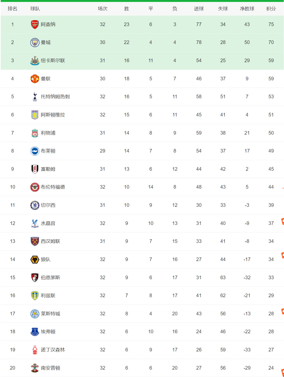Image resolution: width=284 pixels, height=377 pixels.
Task: Click the Nottingham Forest crest icon
Action: click(35, 350)
